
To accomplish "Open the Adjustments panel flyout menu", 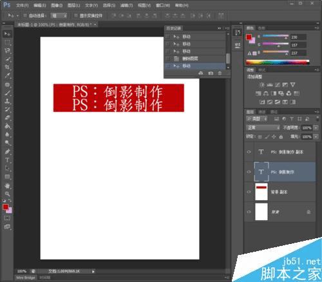I will coord(317,70).
